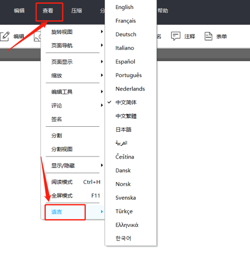Pick 한국어 at bottom of language list
Image resolution: width=250 pixels, height=253 pixels.
pyautogui.click(x=123, y=238)
